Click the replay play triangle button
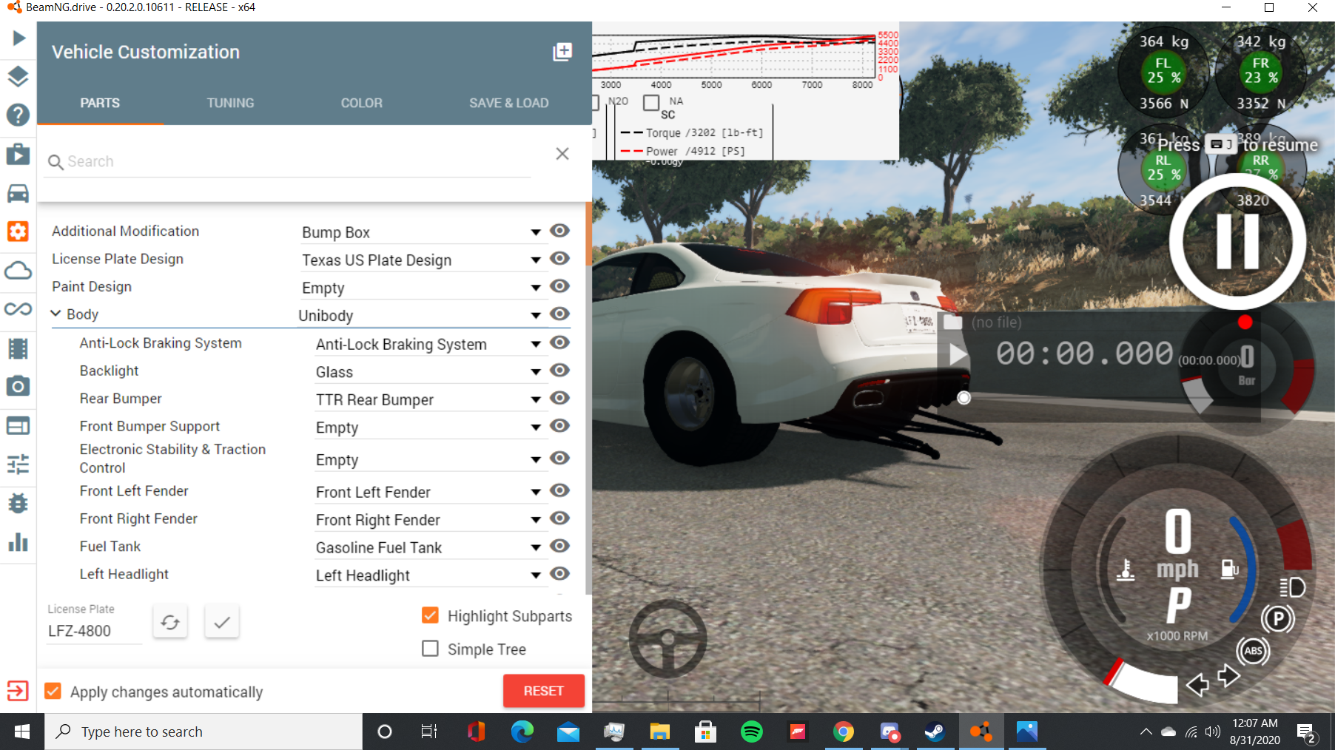1335x750 pixels. point(958,355)
